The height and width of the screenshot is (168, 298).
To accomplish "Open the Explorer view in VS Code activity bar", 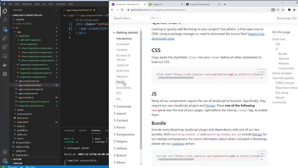I will pos(5,11).
